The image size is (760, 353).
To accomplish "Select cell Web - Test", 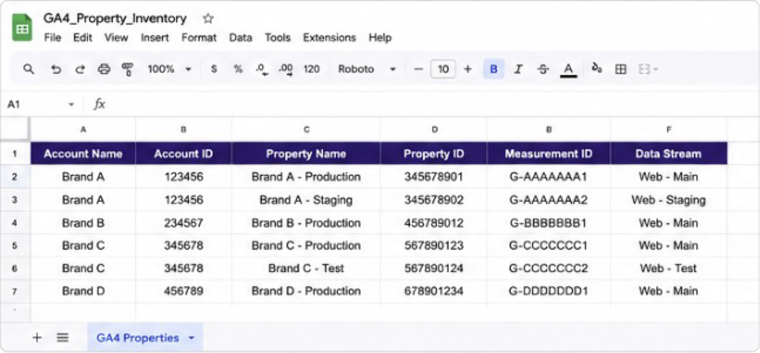I will pos(669,268).
